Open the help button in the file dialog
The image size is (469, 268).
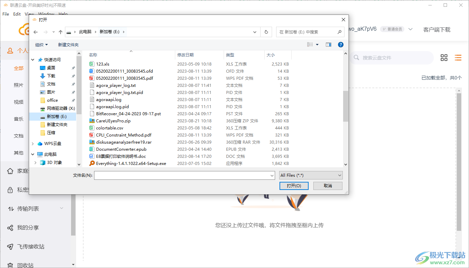click(341, 45)
